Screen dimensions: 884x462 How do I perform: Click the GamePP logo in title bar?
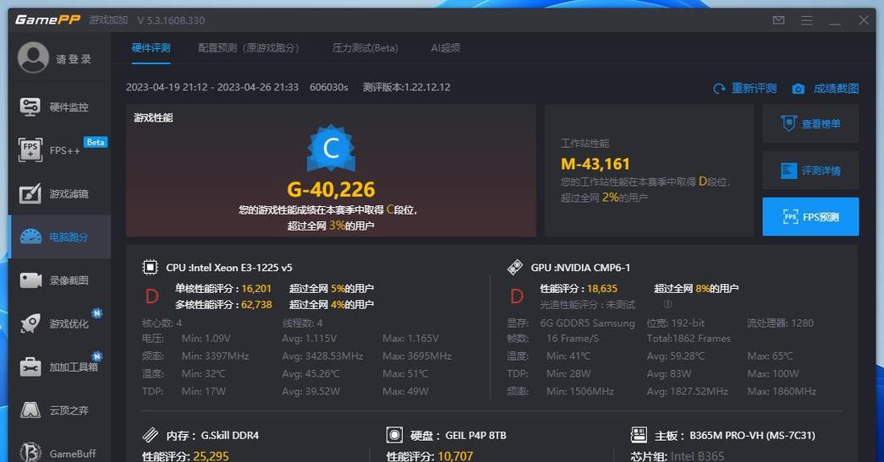click(x=47, y=19)
